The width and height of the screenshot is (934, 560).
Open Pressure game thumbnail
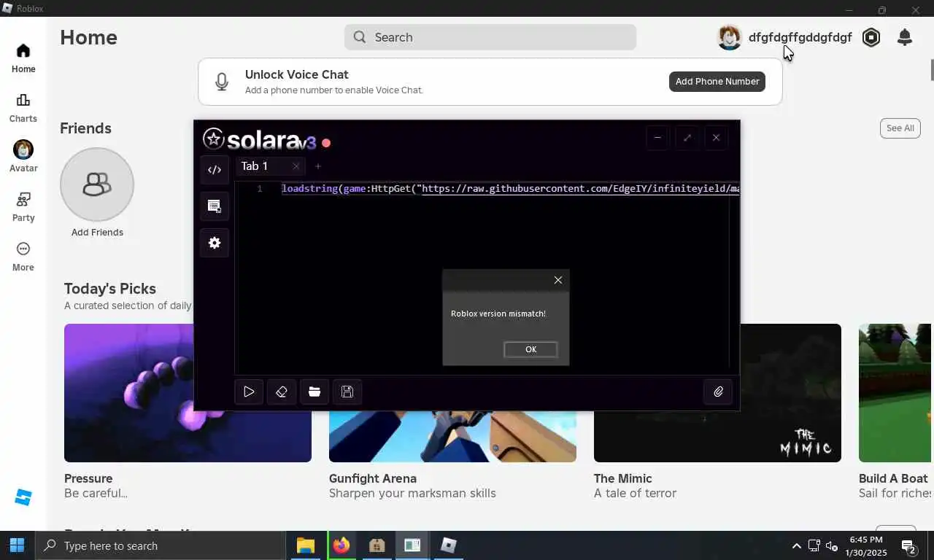point(188,392)
